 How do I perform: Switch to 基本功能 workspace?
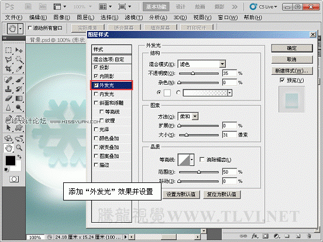[156, 7]
